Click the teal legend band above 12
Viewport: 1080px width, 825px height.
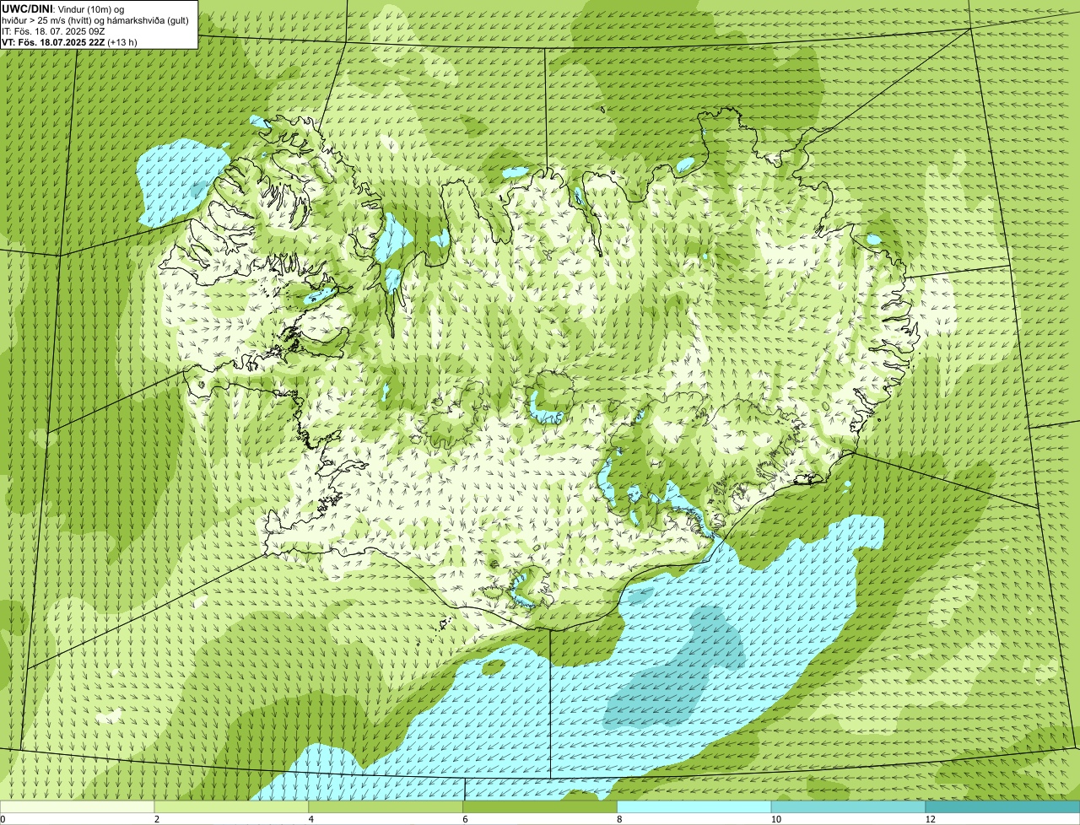pos(1002,806)
